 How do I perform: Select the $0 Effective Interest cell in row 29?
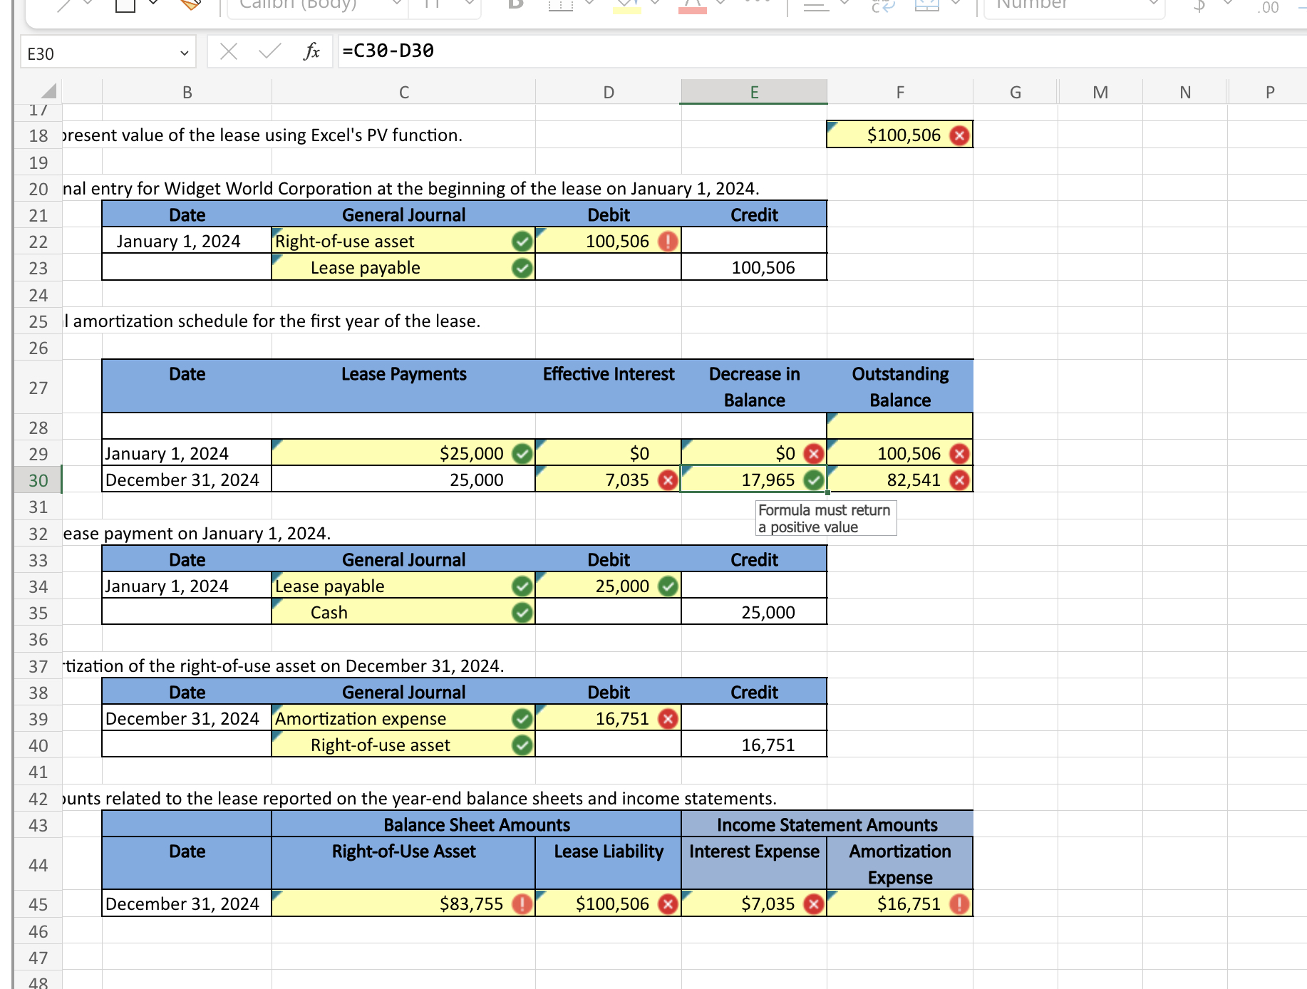(609, 453)
